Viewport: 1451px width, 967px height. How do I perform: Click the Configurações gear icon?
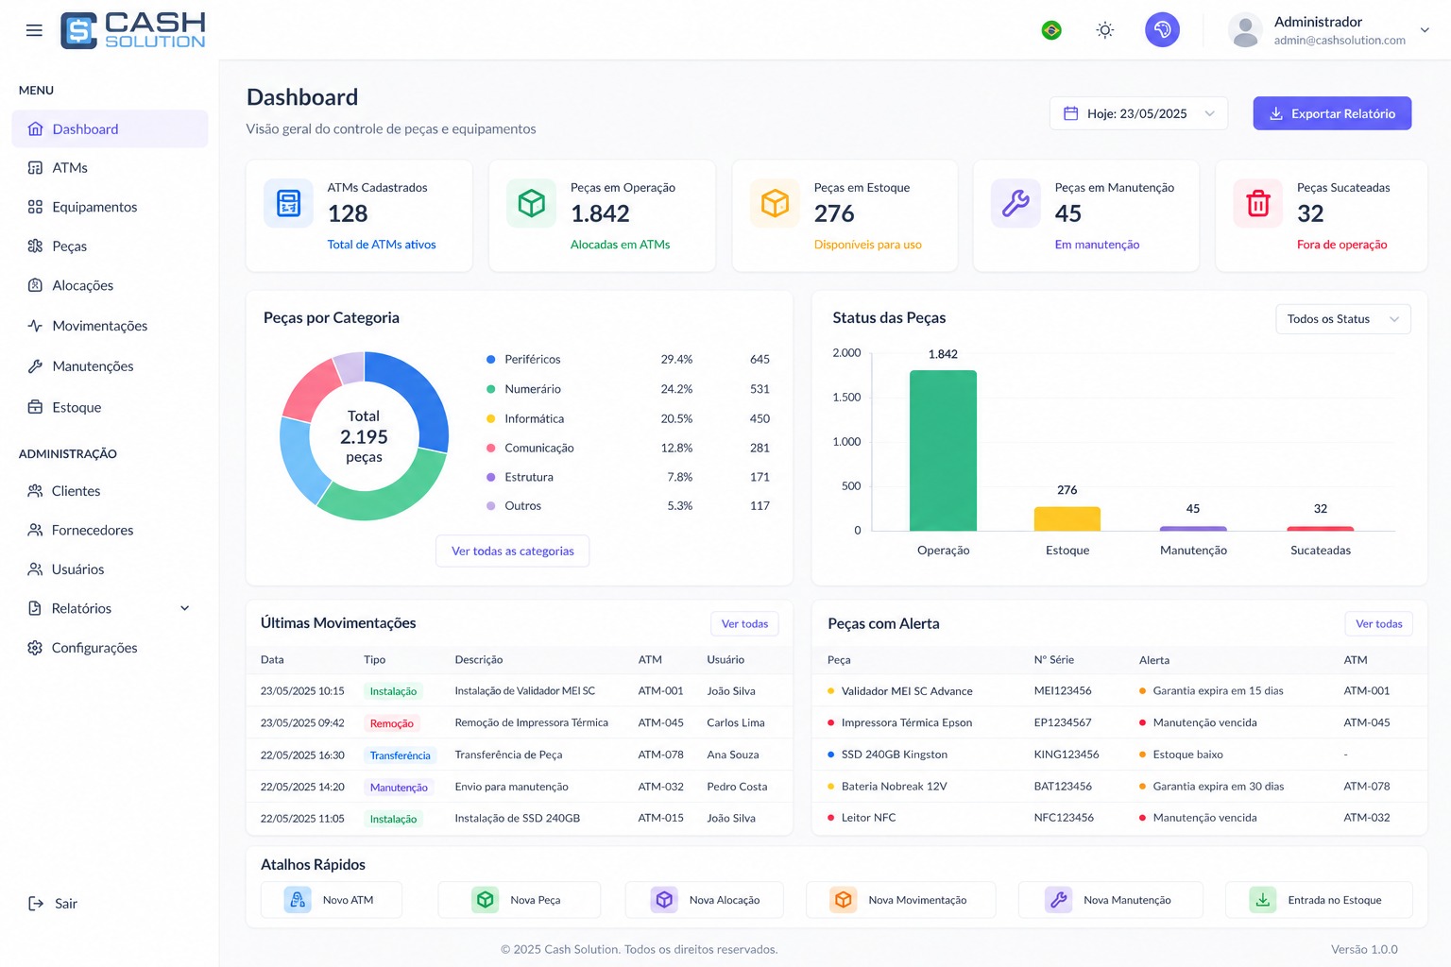pyautogui.click(x=35, y=648)
